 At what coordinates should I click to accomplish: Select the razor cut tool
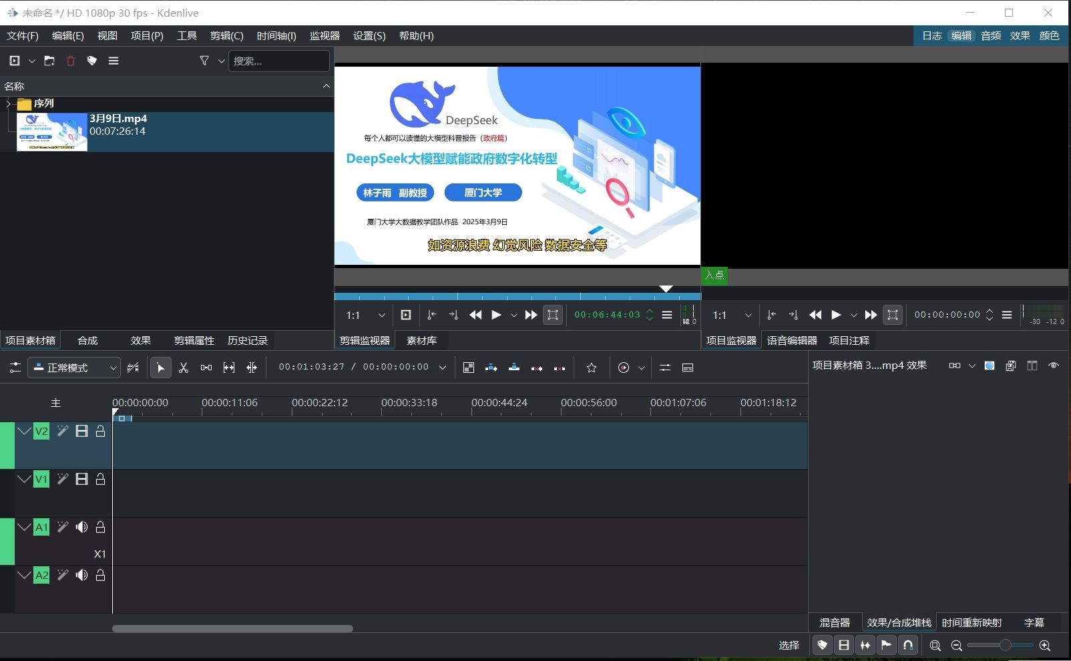pyautogui.click(x=184, y=368)
